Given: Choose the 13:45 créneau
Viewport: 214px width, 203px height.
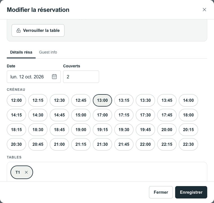Looking at the screenshot, I should tap(167, 100).
